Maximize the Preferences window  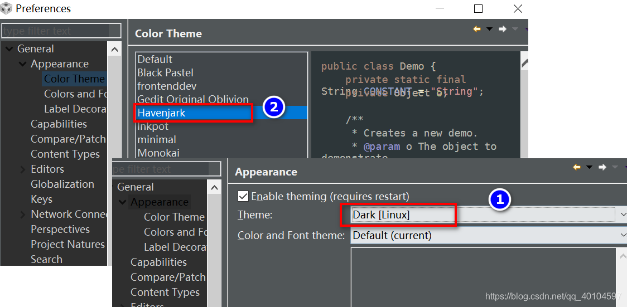click(478, 8)
